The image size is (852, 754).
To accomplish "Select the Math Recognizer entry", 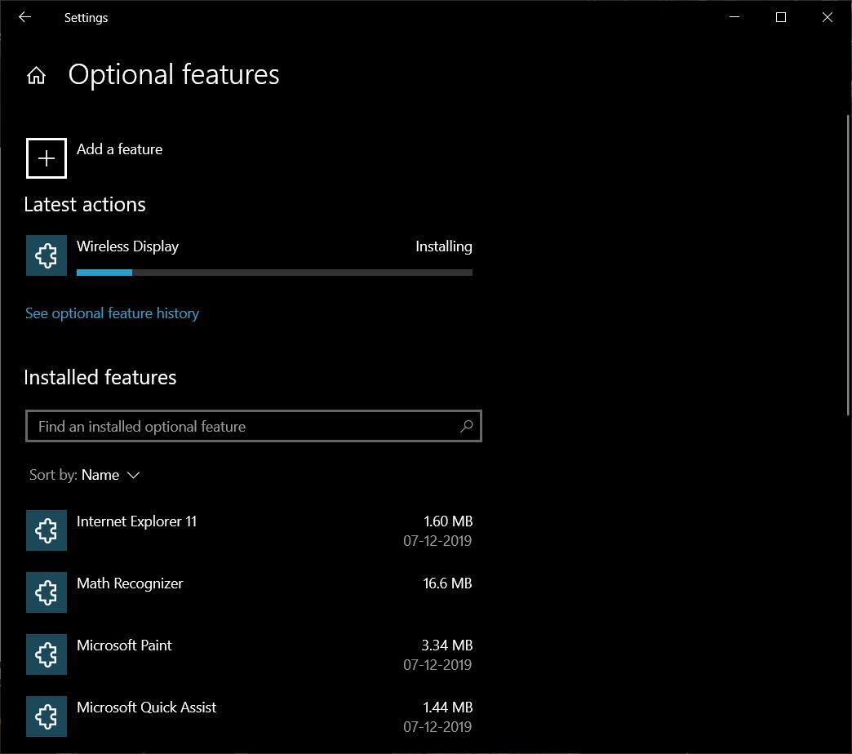I will (250, 592).
